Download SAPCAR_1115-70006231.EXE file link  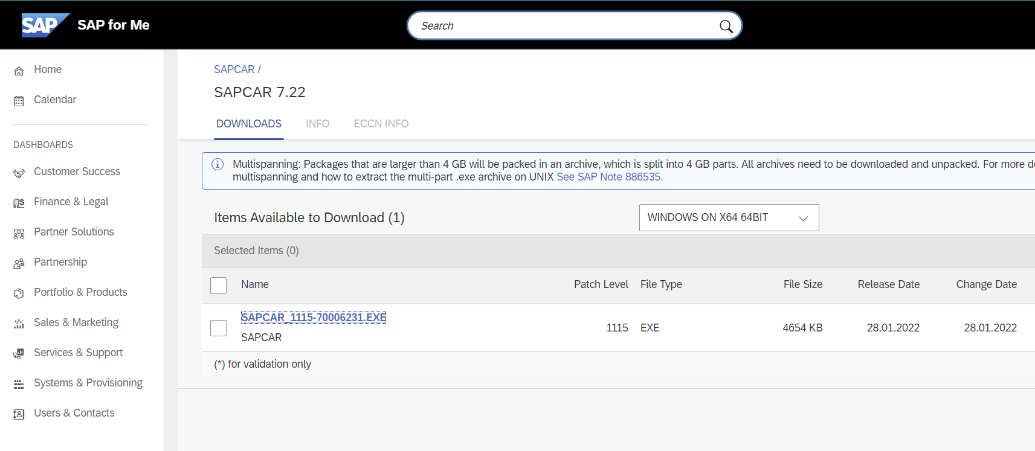click(314, 318)
